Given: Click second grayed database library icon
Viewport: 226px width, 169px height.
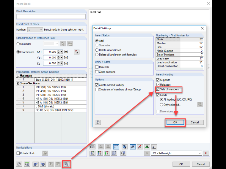Looking at the screenshot, I should pos(58,164).
